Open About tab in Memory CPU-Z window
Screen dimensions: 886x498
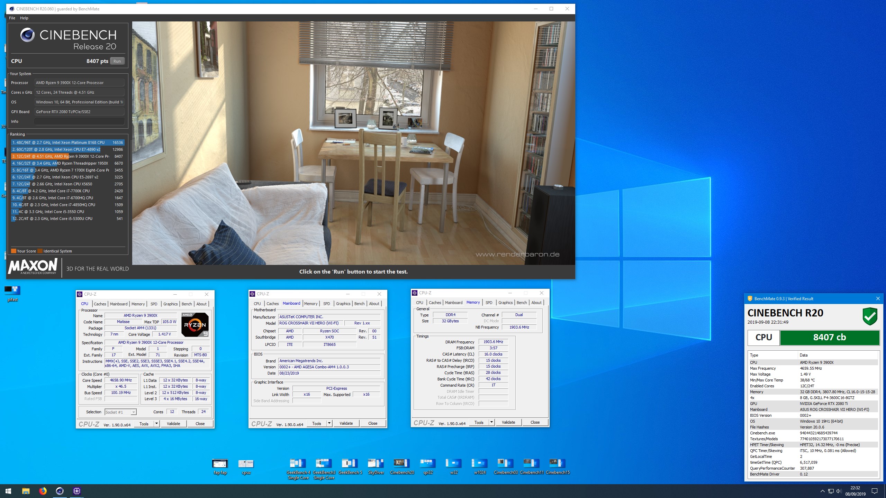[x=536, y=303]
